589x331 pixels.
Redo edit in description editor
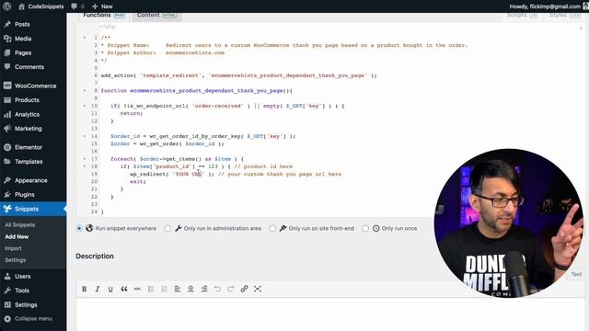point(231,289)
